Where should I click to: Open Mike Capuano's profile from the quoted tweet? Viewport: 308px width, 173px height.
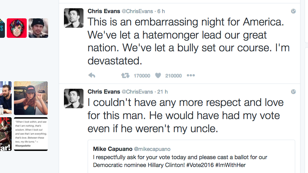[x=111, y=149]
